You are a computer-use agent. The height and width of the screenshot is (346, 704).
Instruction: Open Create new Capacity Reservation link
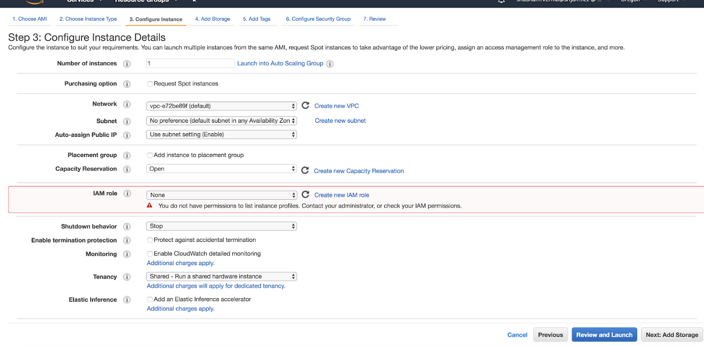click(x=359, y=171)
